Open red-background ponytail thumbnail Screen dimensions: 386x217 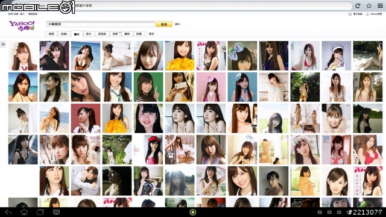click(86, 118)
